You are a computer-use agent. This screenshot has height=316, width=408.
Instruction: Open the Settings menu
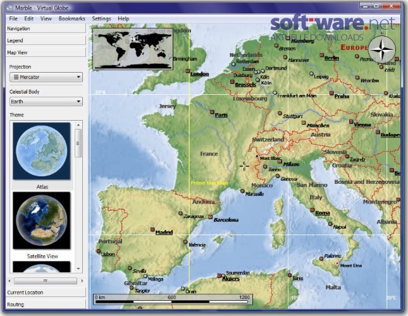101,19
